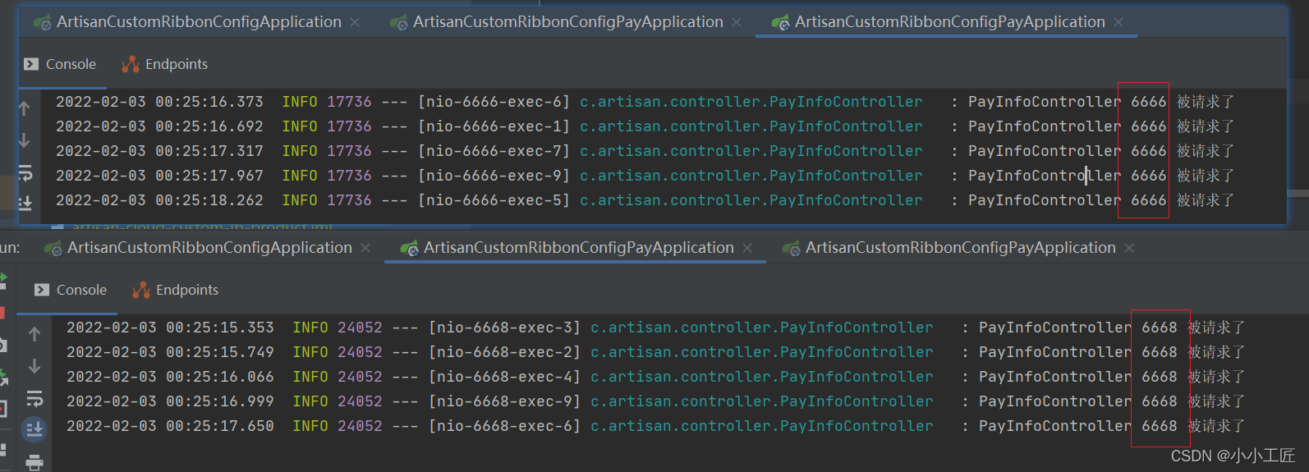1309x472 pixels.
Task: Toggle scroll to end in the upper console
Action: coord(25,202)
